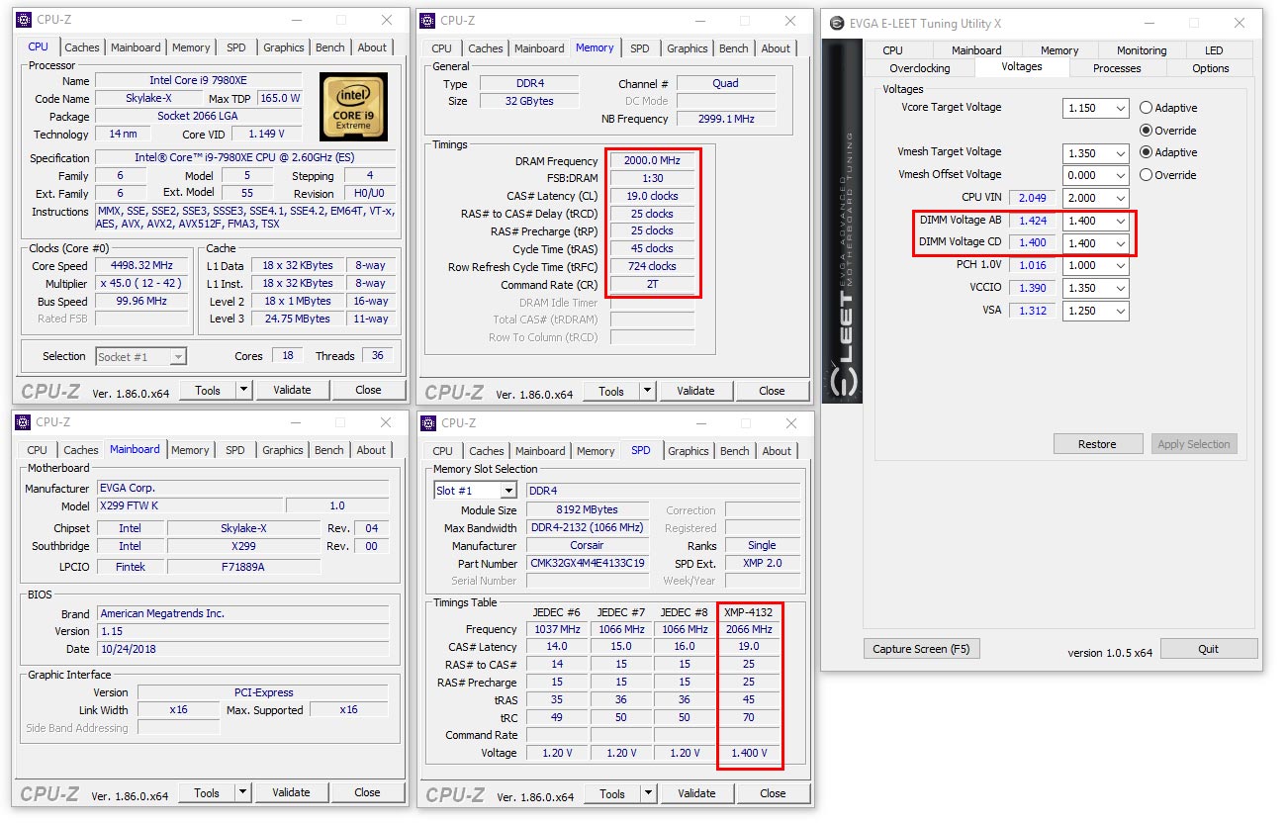Image resolution: width=1287 pixels, height=824 pixels.
Task: Click the EVGA E-LEET title bar icon
Action: tap(837, 23)
